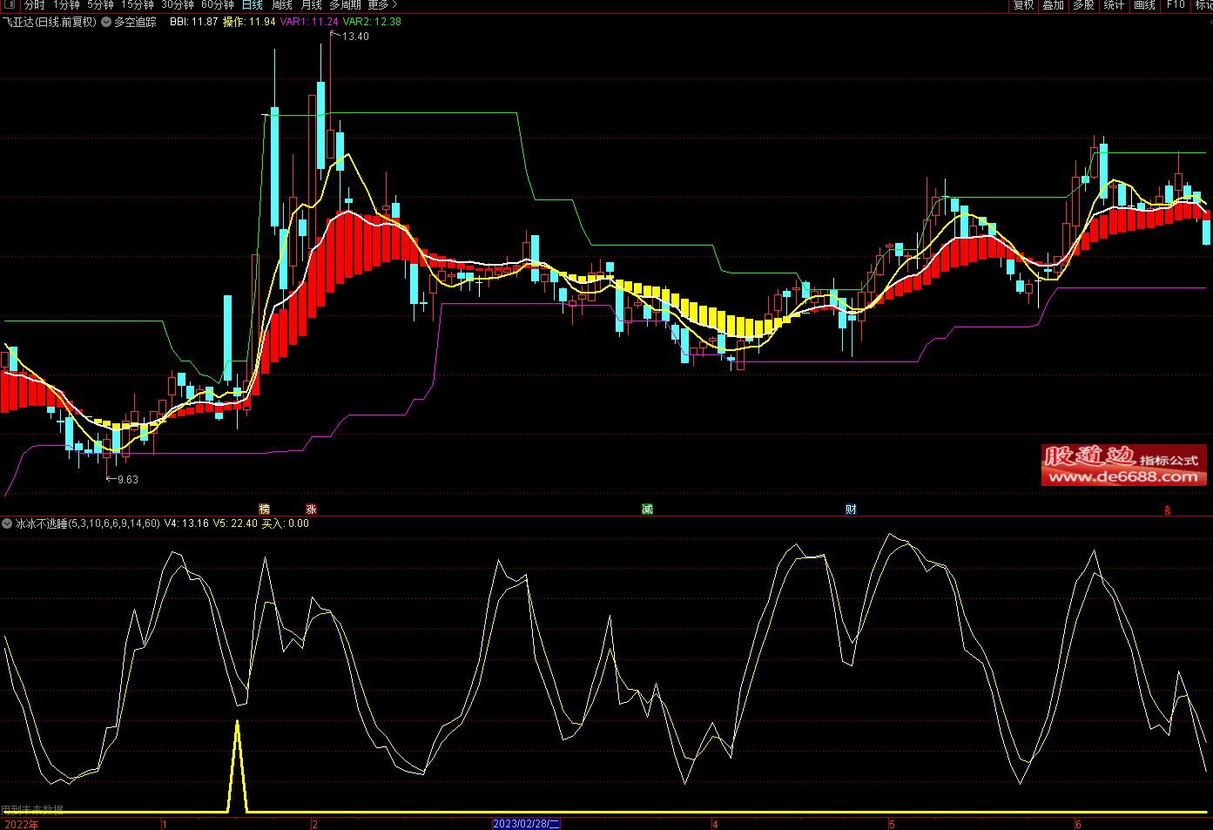Click the 叠加 overlay button

pos(1054,5)
